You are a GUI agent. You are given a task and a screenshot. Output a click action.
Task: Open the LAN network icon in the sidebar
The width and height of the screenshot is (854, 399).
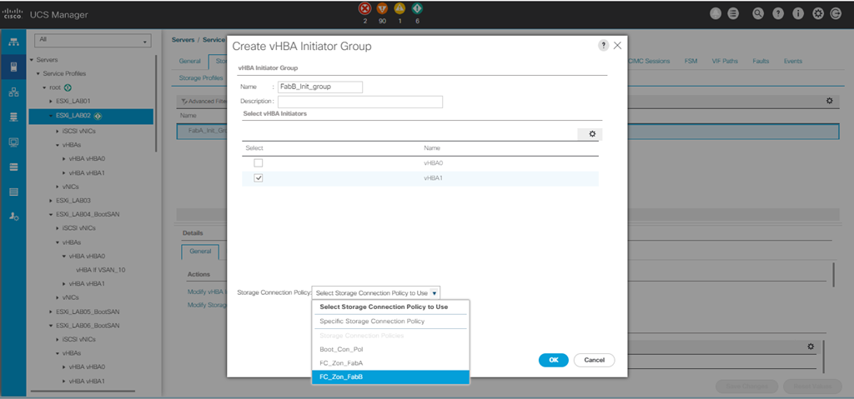(x=13, y=92)
